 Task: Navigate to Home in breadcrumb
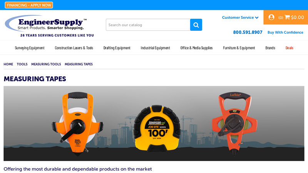8,64
